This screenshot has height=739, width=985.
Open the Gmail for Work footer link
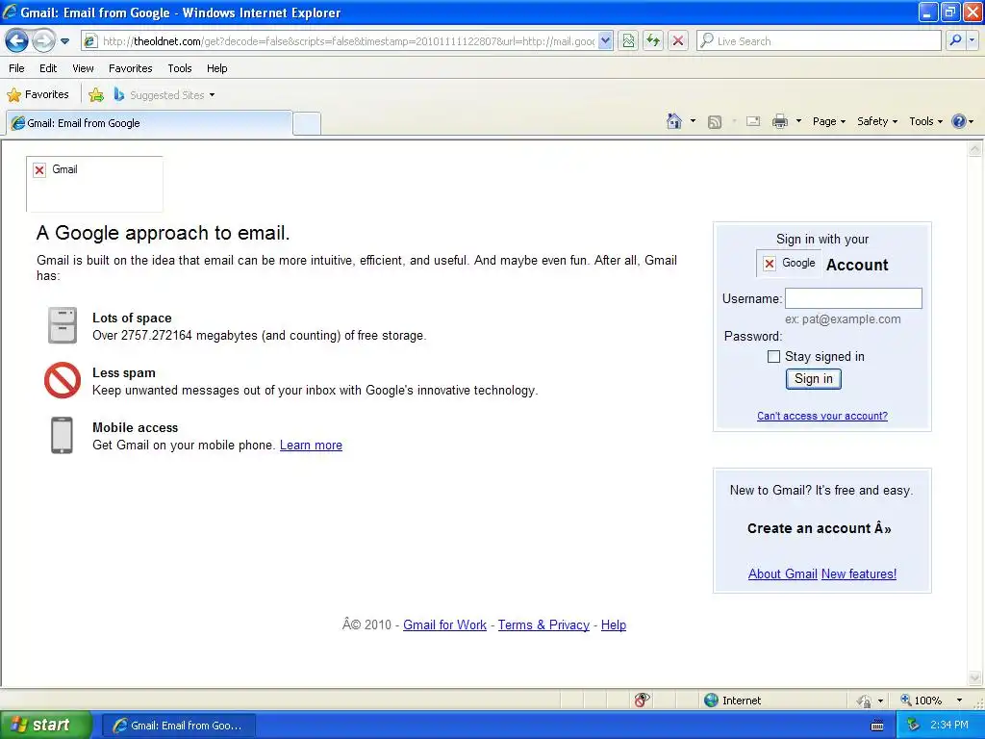coord(444,624)
